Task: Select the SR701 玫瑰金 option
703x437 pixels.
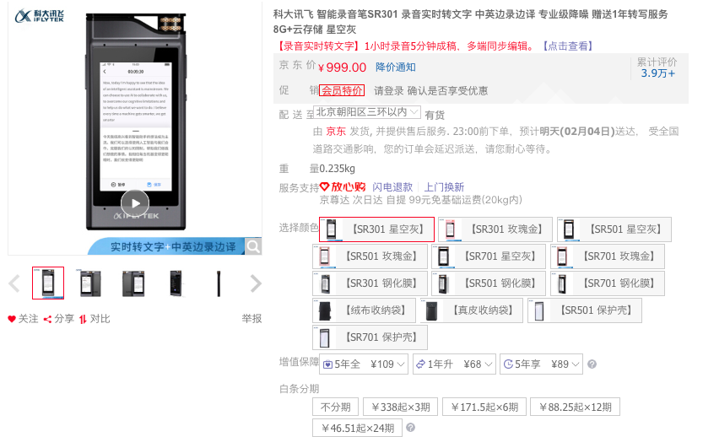Action: 607,256
